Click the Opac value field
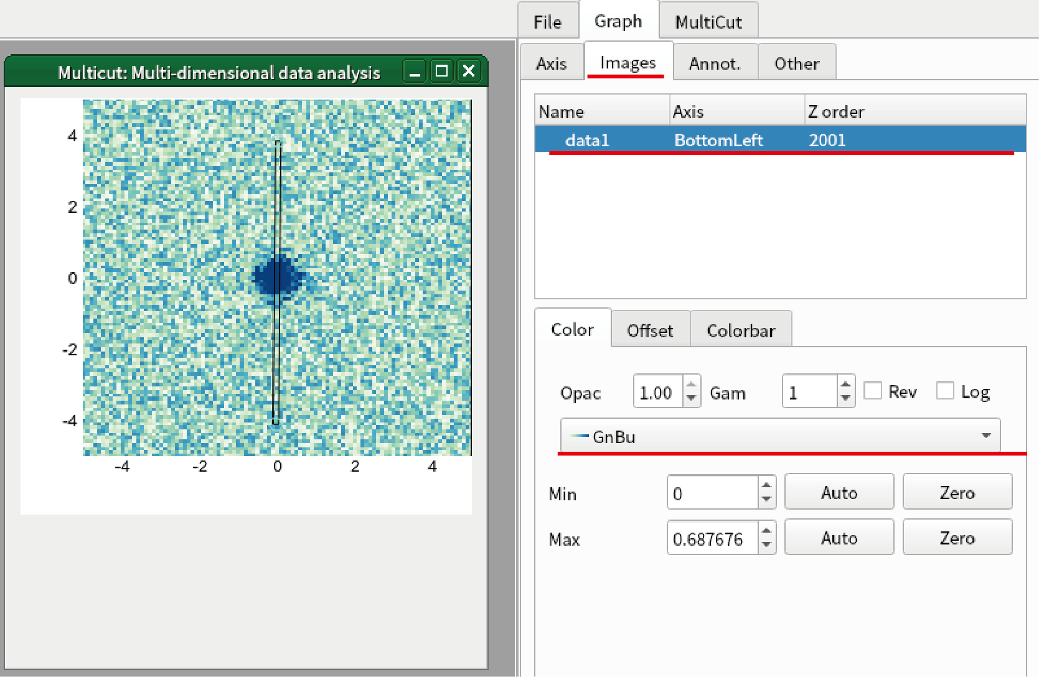The width and height of the screenshot is (1039, 677). (658, 392)
